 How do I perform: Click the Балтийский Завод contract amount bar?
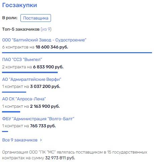click(x=77, y=53)
